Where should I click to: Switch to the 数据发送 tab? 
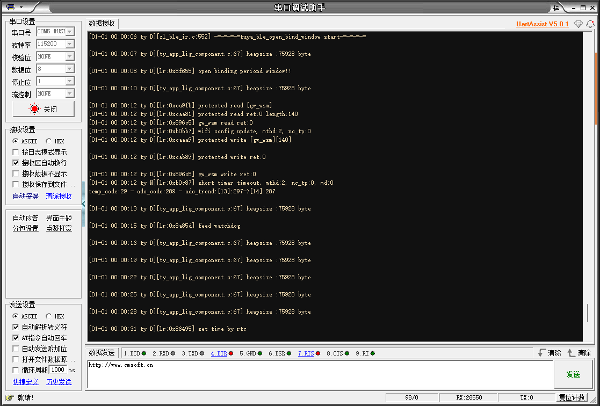102,353
